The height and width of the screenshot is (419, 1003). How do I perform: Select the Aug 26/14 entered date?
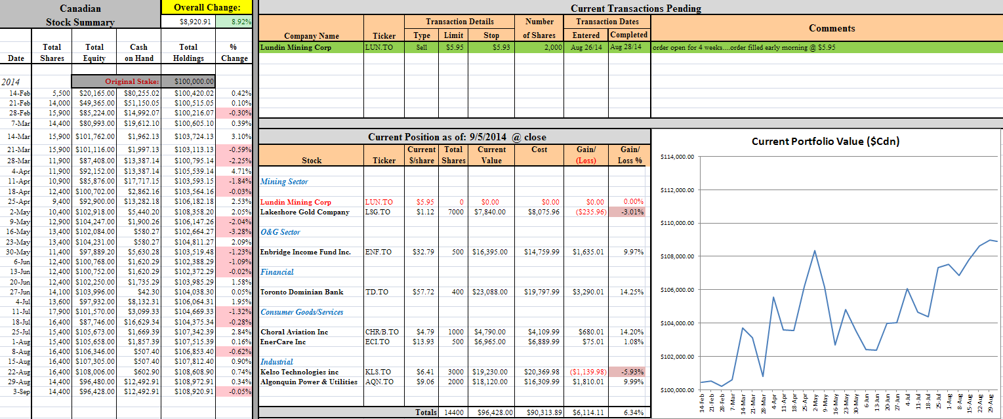pos(586,47)
